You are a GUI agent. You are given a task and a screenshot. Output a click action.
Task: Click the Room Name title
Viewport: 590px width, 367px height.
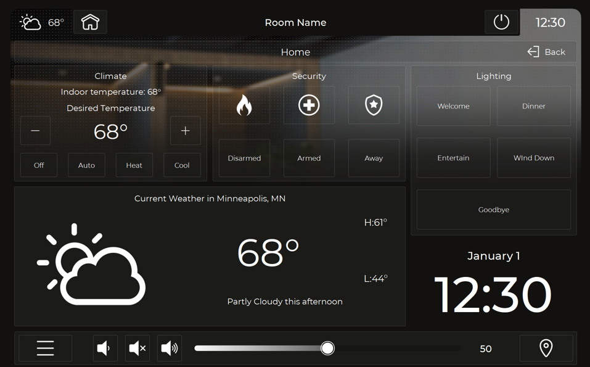tap(295, 23)
